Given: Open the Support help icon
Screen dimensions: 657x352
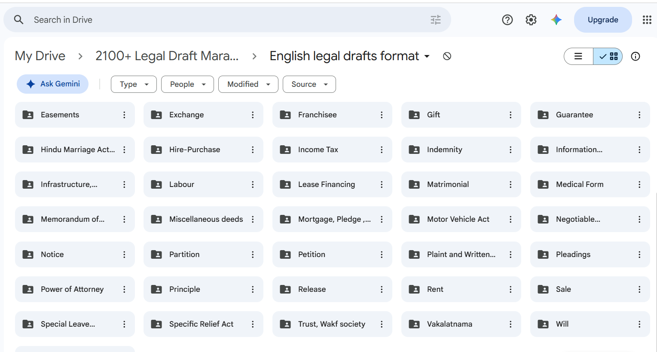Looking at the screenshot, I should point(507,20).
